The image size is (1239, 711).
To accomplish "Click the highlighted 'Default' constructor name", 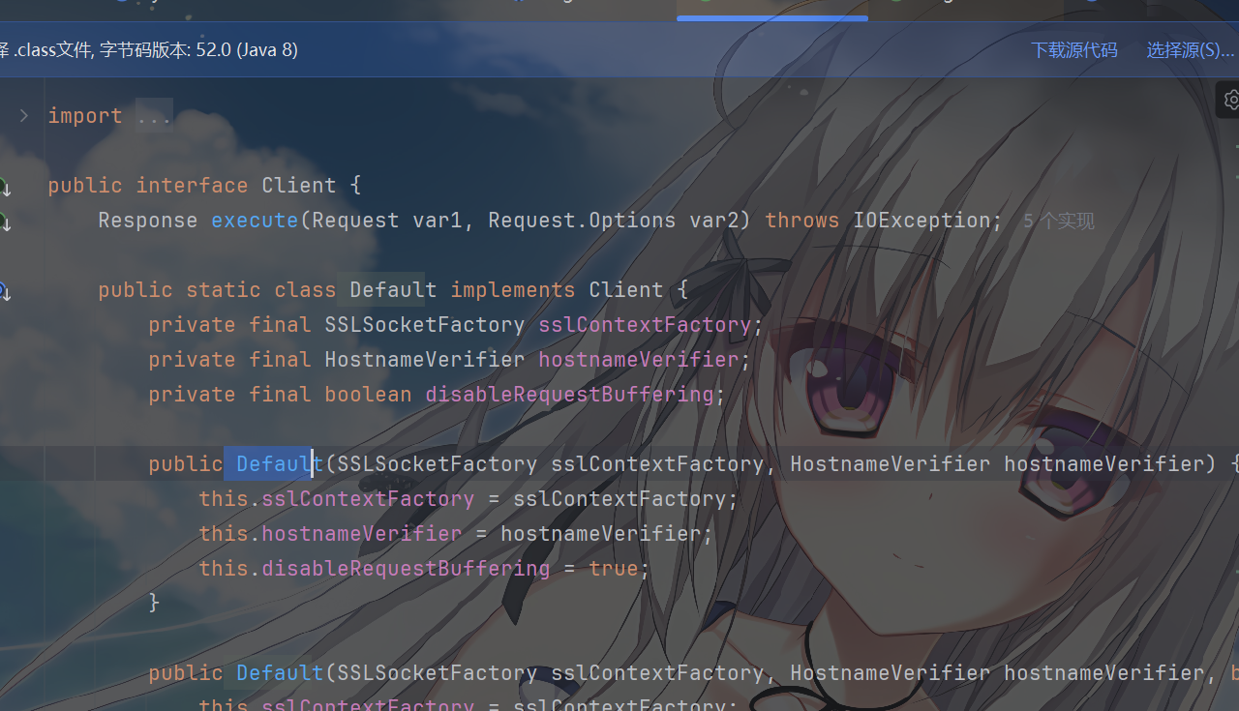I will (x=280, y=464).
